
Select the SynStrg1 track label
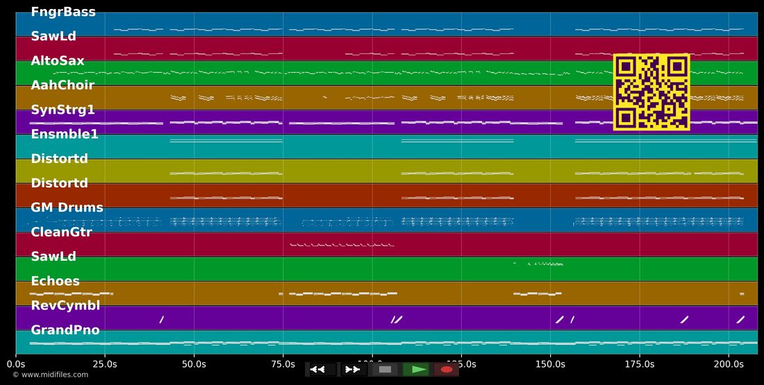tap(63, 110)
